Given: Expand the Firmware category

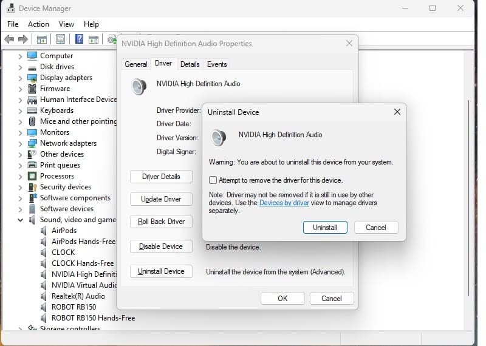Looking at the screenshot, I should tap(20, 89).
